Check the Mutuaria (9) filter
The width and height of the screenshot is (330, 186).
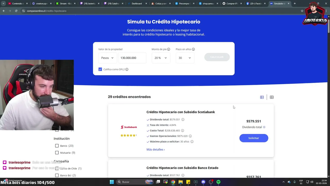(57, 153)
